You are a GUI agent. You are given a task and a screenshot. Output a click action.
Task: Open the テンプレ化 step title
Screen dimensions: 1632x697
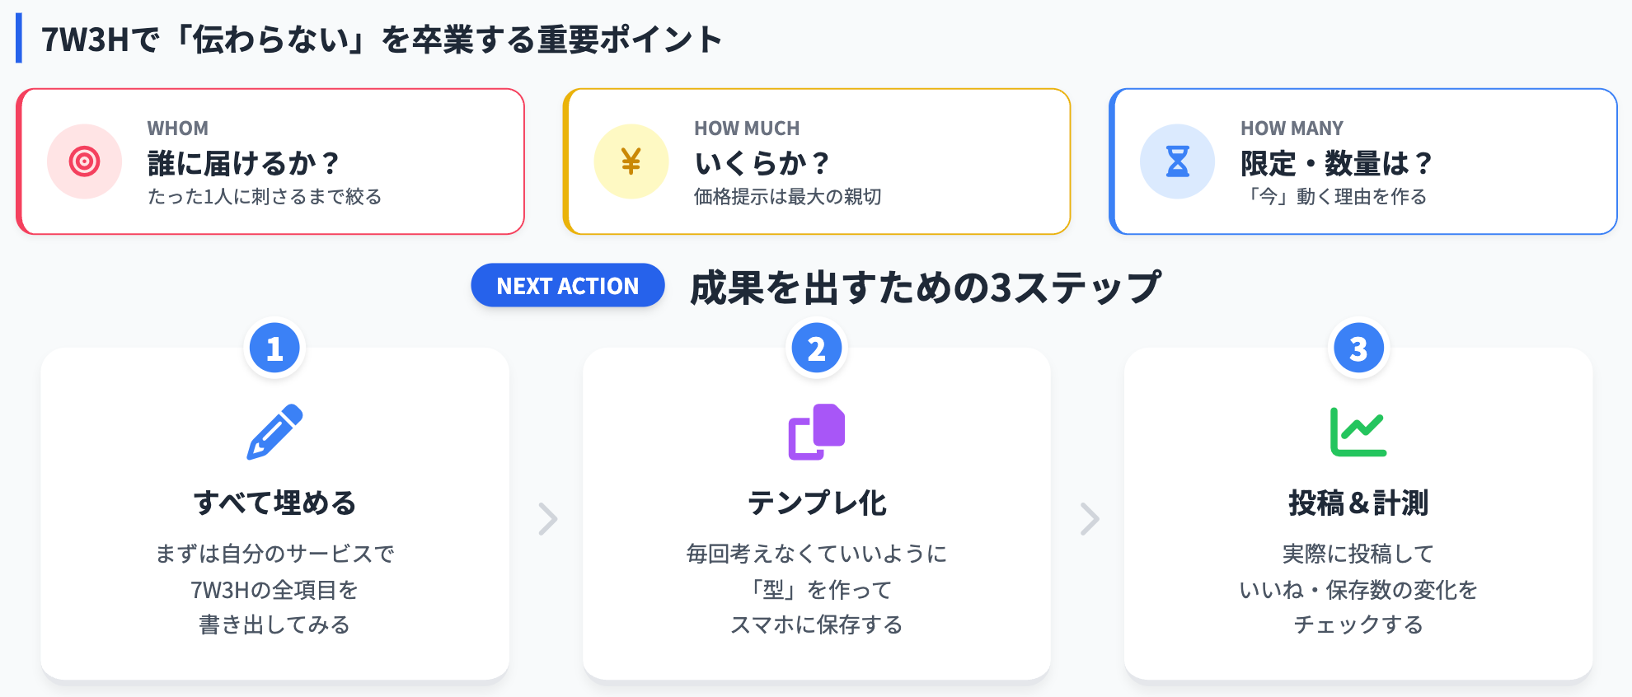point(816,503)
